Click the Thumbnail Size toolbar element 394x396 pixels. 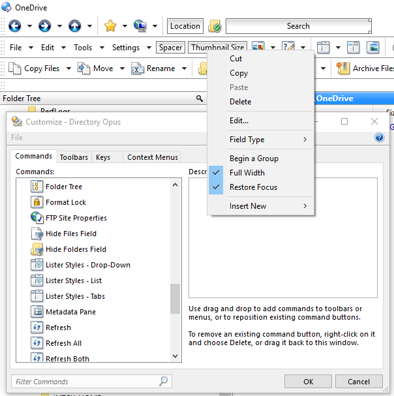click(217, 47)
